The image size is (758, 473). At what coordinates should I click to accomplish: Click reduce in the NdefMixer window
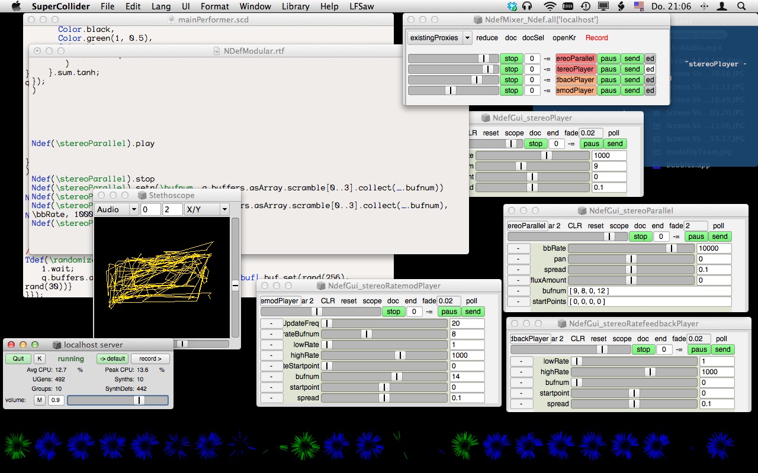coord(487,38)
